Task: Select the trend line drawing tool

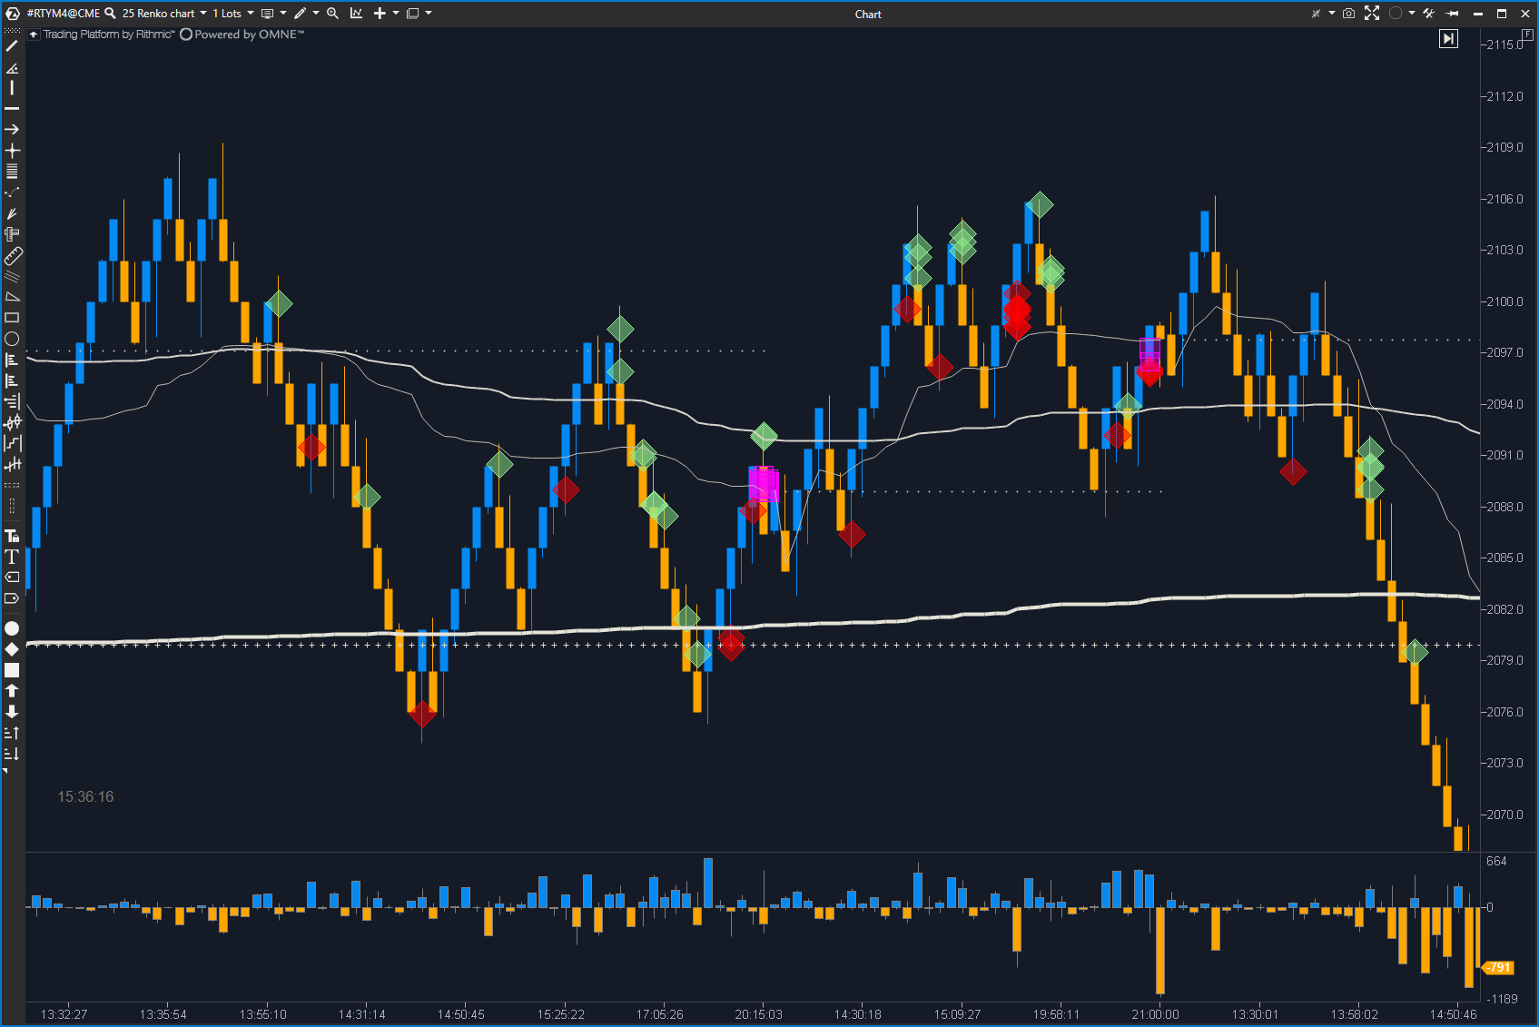Action: (x=12, y=45)
